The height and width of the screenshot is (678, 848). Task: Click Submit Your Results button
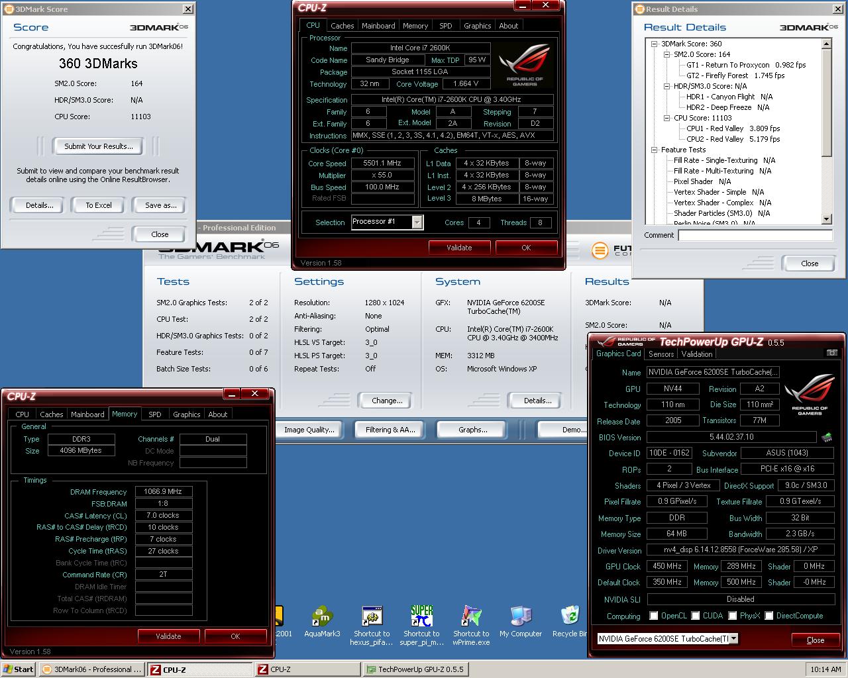98,146
